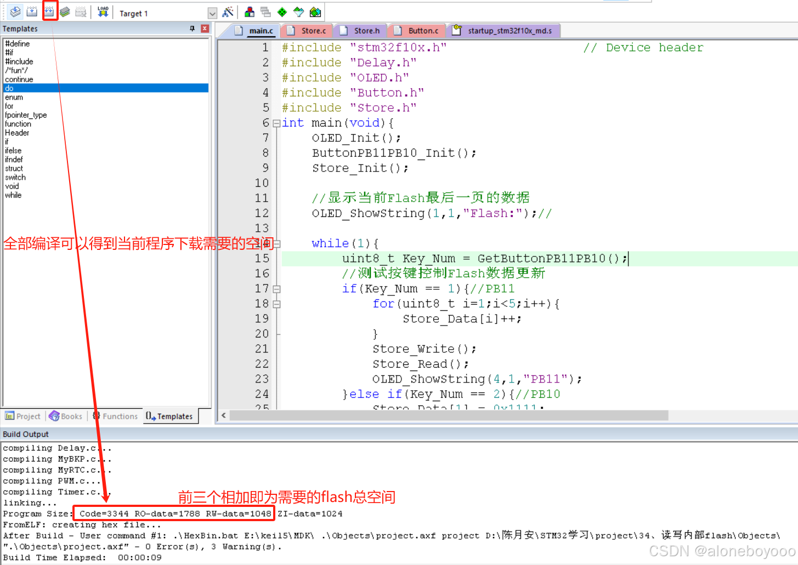Click the Store_Read() call on line 22
Image resolution: width=798 pixels, height=565 pixels.
[421, 364]
